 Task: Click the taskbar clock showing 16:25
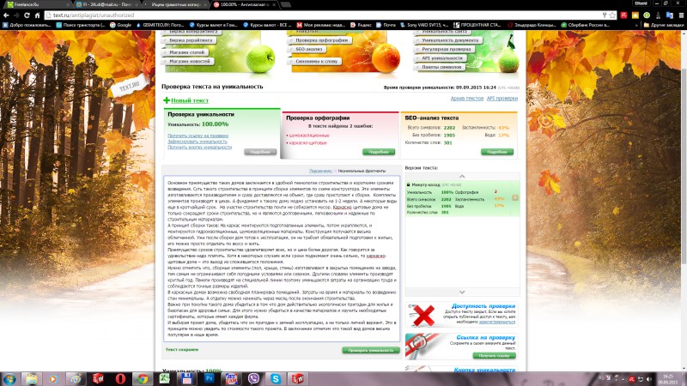point(668,379)
